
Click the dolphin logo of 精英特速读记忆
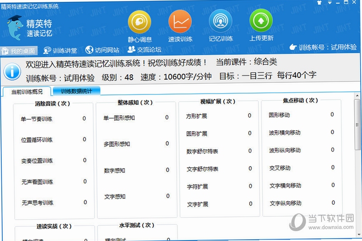click(x=15, y=28)
